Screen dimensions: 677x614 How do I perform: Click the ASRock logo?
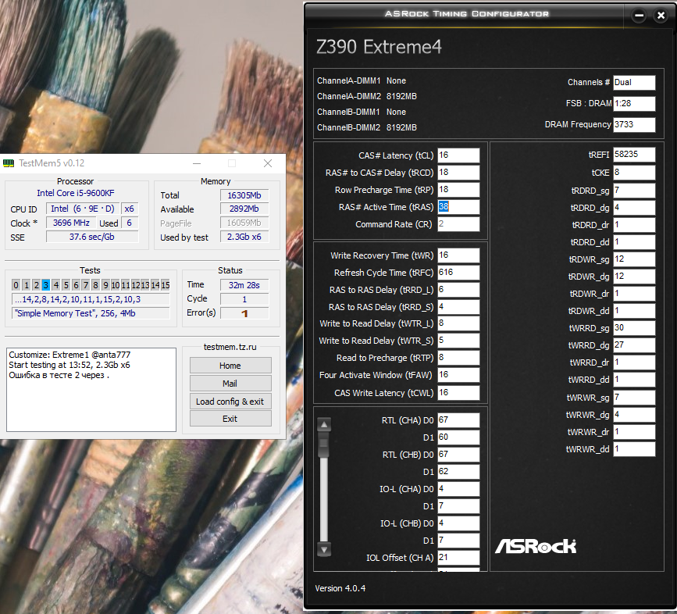tap(536, 546)
